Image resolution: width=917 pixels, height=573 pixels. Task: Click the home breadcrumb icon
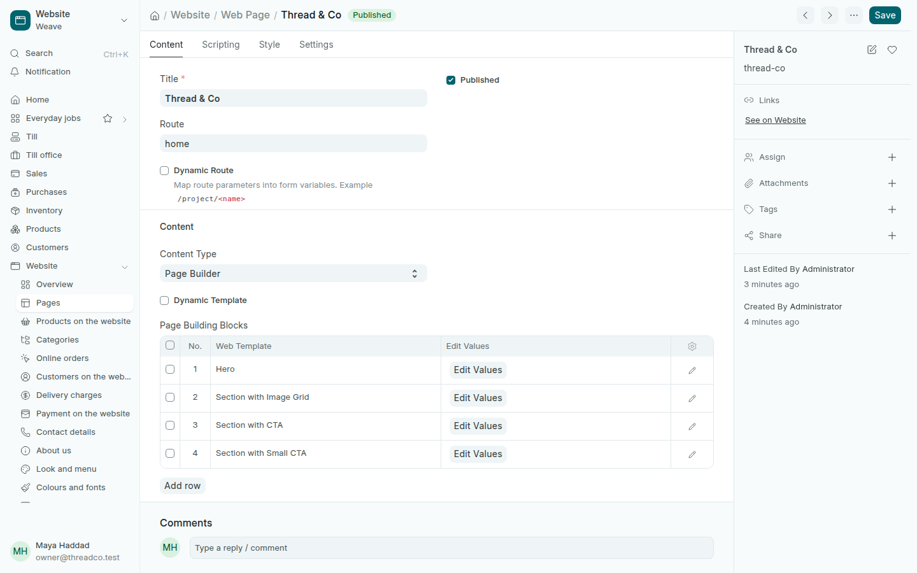[x=155, y=16]
